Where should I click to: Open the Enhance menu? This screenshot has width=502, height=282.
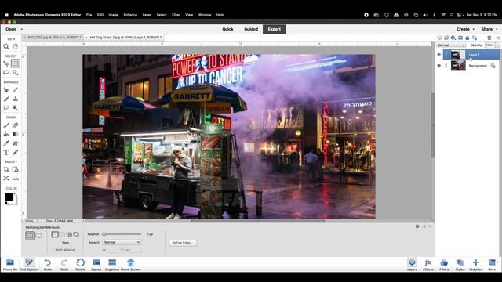coord(130,15)
